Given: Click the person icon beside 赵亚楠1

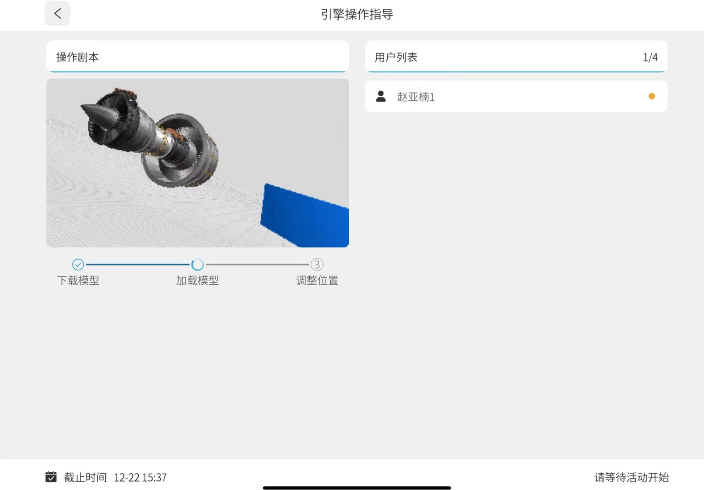Looking at the screenshot, I should tap(380, 97).
